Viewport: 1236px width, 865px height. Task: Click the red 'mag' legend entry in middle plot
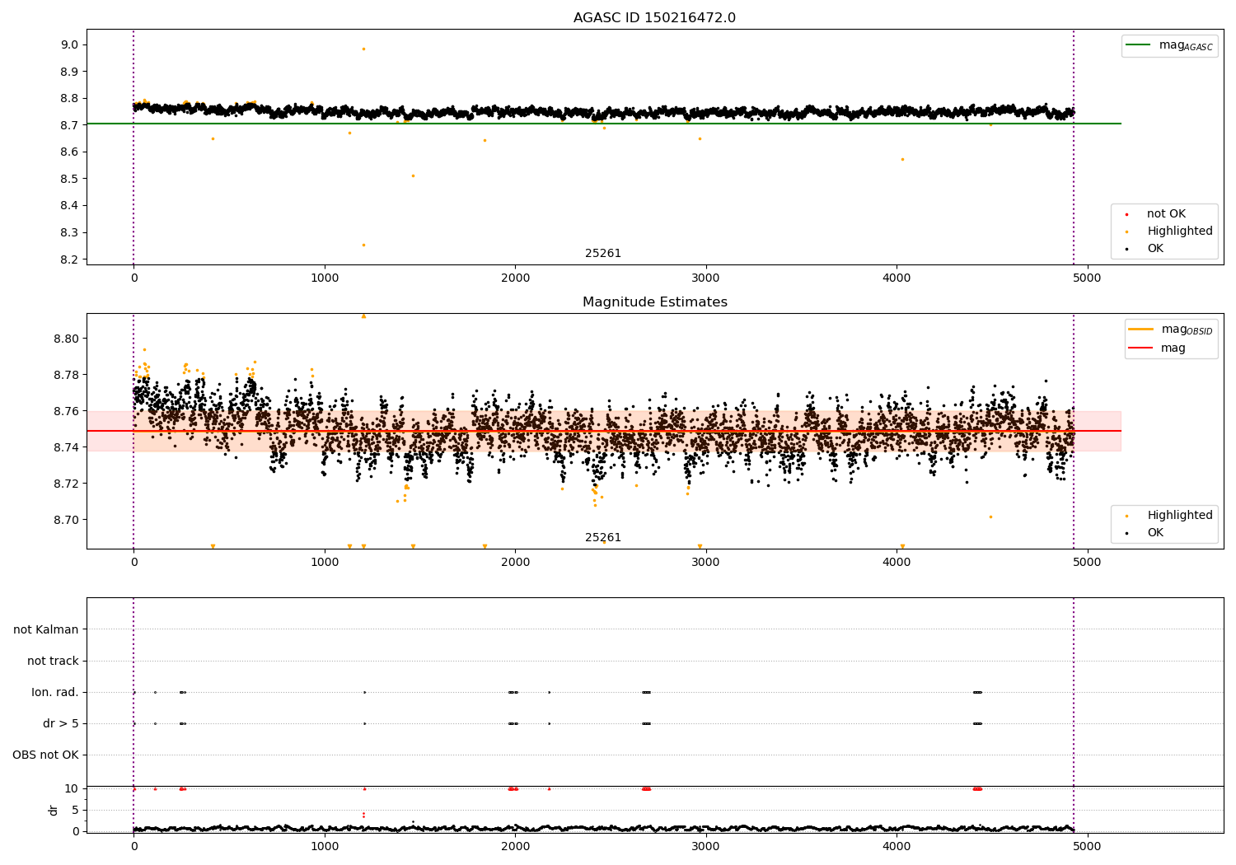[x=1158, y=348]
